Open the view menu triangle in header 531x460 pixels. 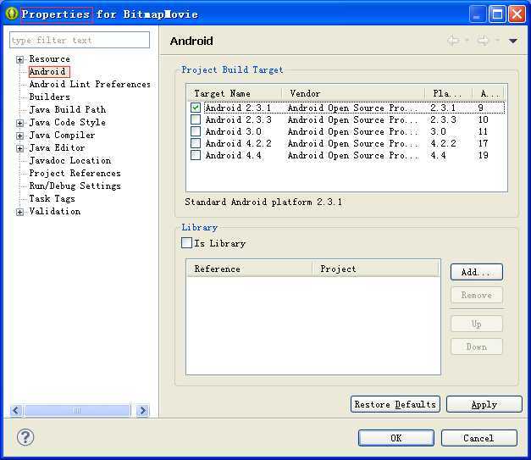513,41
